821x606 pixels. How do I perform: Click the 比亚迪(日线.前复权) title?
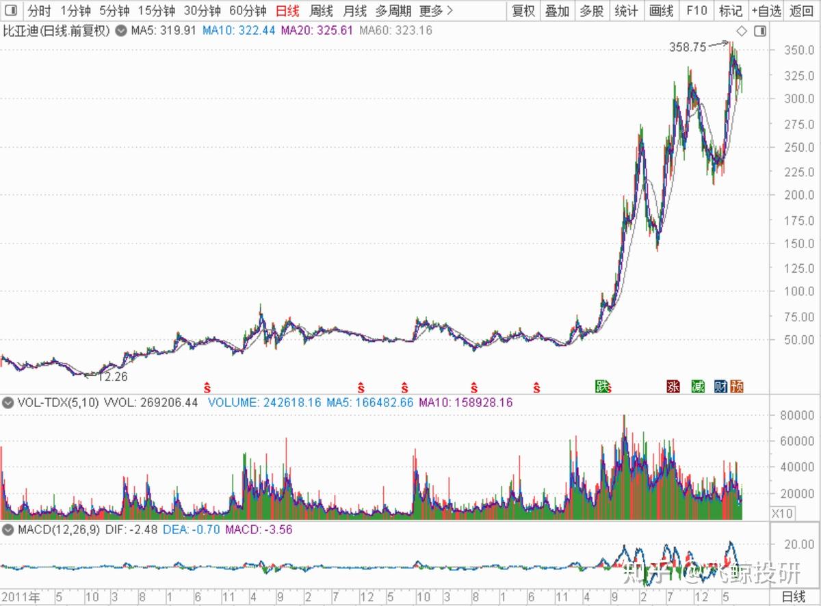56,31
